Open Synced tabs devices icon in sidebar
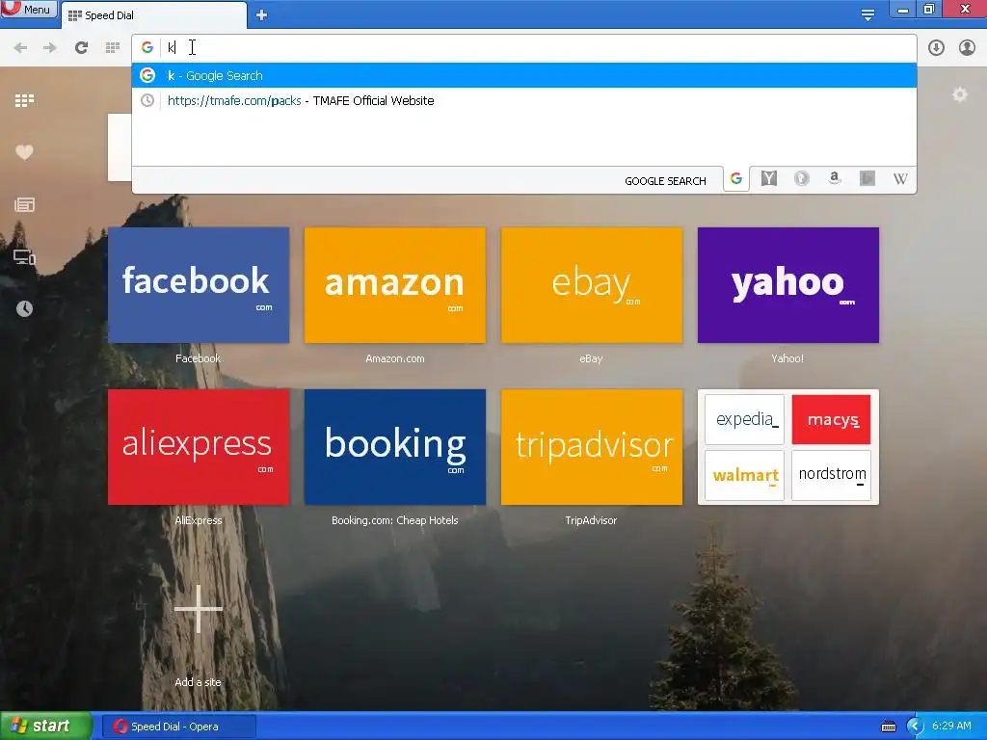 [24, 256]
